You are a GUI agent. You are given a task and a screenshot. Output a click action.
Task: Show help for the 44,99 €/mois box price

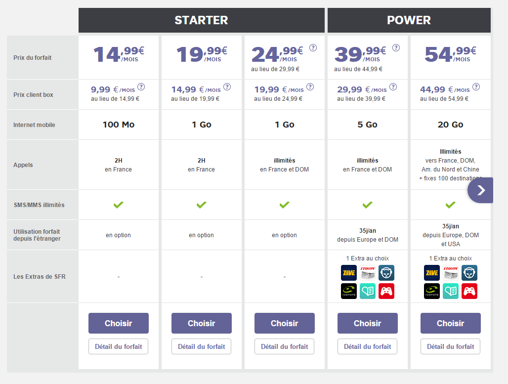[476, 87]
